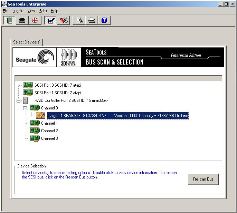The image size is (237, 213).
Task: Collapse the Channel 0 tree node
Action: (x=25, y=108)
